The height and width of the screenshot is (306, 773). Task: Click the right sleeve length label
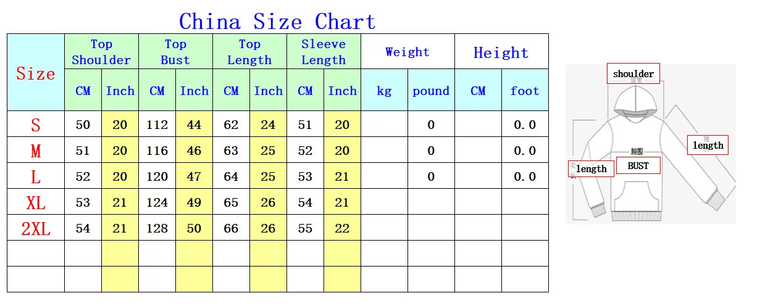click(x=708, y=145)
